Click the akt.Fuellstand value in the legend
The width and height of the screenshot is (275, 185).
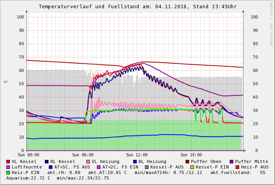(x=262, y=172)
